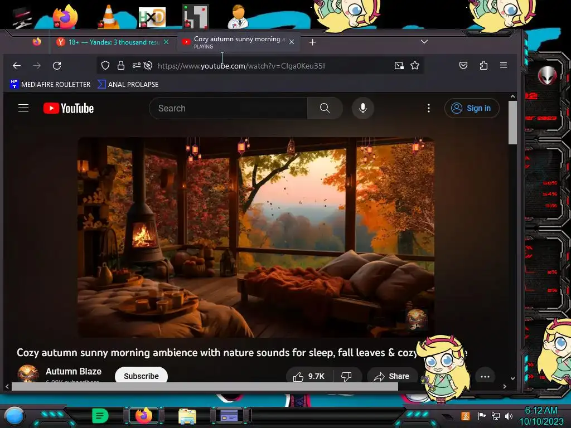Image resolution: width=571 pixels, height=428 pixels.
Task: Open the purple window app in taskbar
Action: [x=229, y=416]
